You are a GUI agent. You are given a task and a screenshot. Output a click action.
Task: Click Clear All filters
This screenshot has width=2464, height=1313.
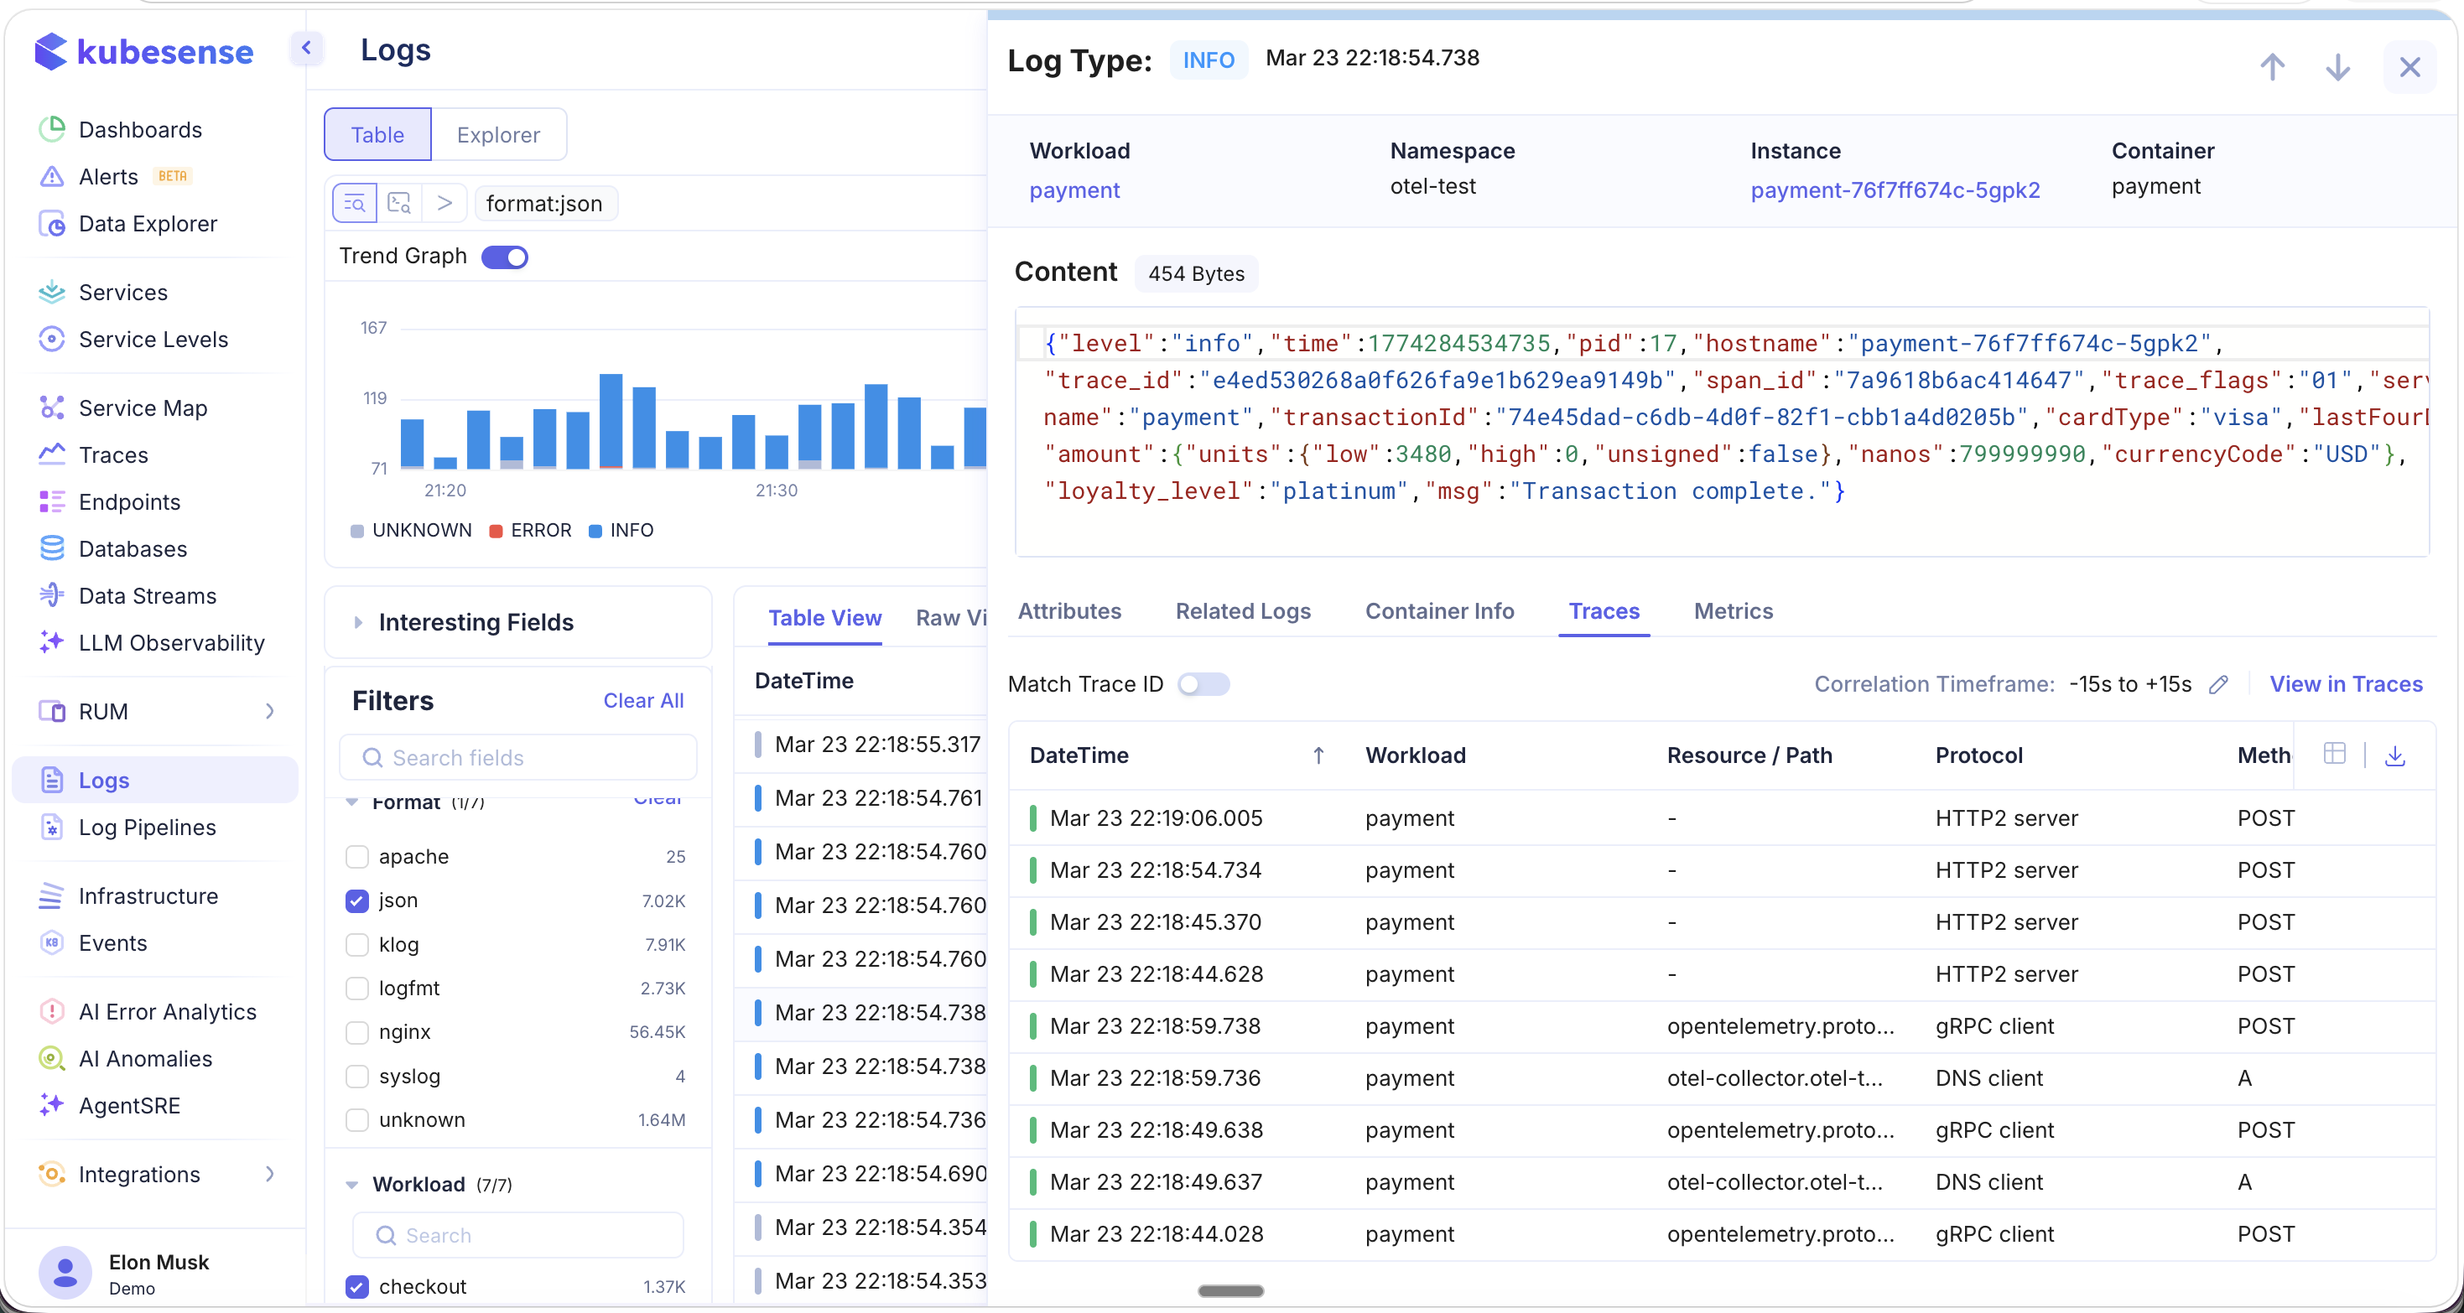pyautogui.click(x=642, y=701)
